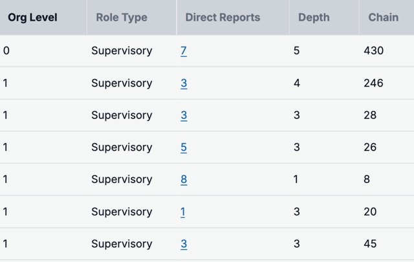Open direct reports link in the Chain 28 row
The height and width of the screenshot is (262, 414).
tap(184, 116)
